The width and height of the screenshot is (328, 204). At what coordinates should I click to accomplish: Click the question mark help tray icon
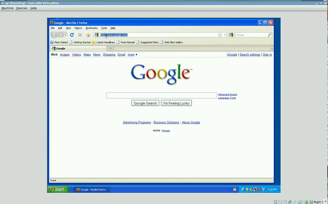[235, 190]
